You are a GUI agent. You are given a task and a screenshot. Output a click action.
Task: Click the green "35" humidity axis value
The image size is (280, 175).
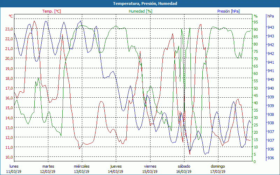click(x=256, y=110)
